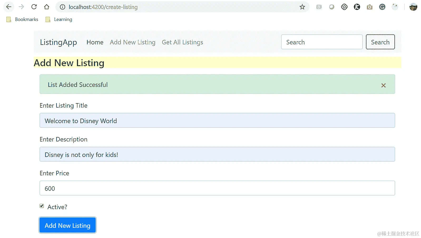Click the ListingApp brand link
421x238 pixels.
click(58, 42)
